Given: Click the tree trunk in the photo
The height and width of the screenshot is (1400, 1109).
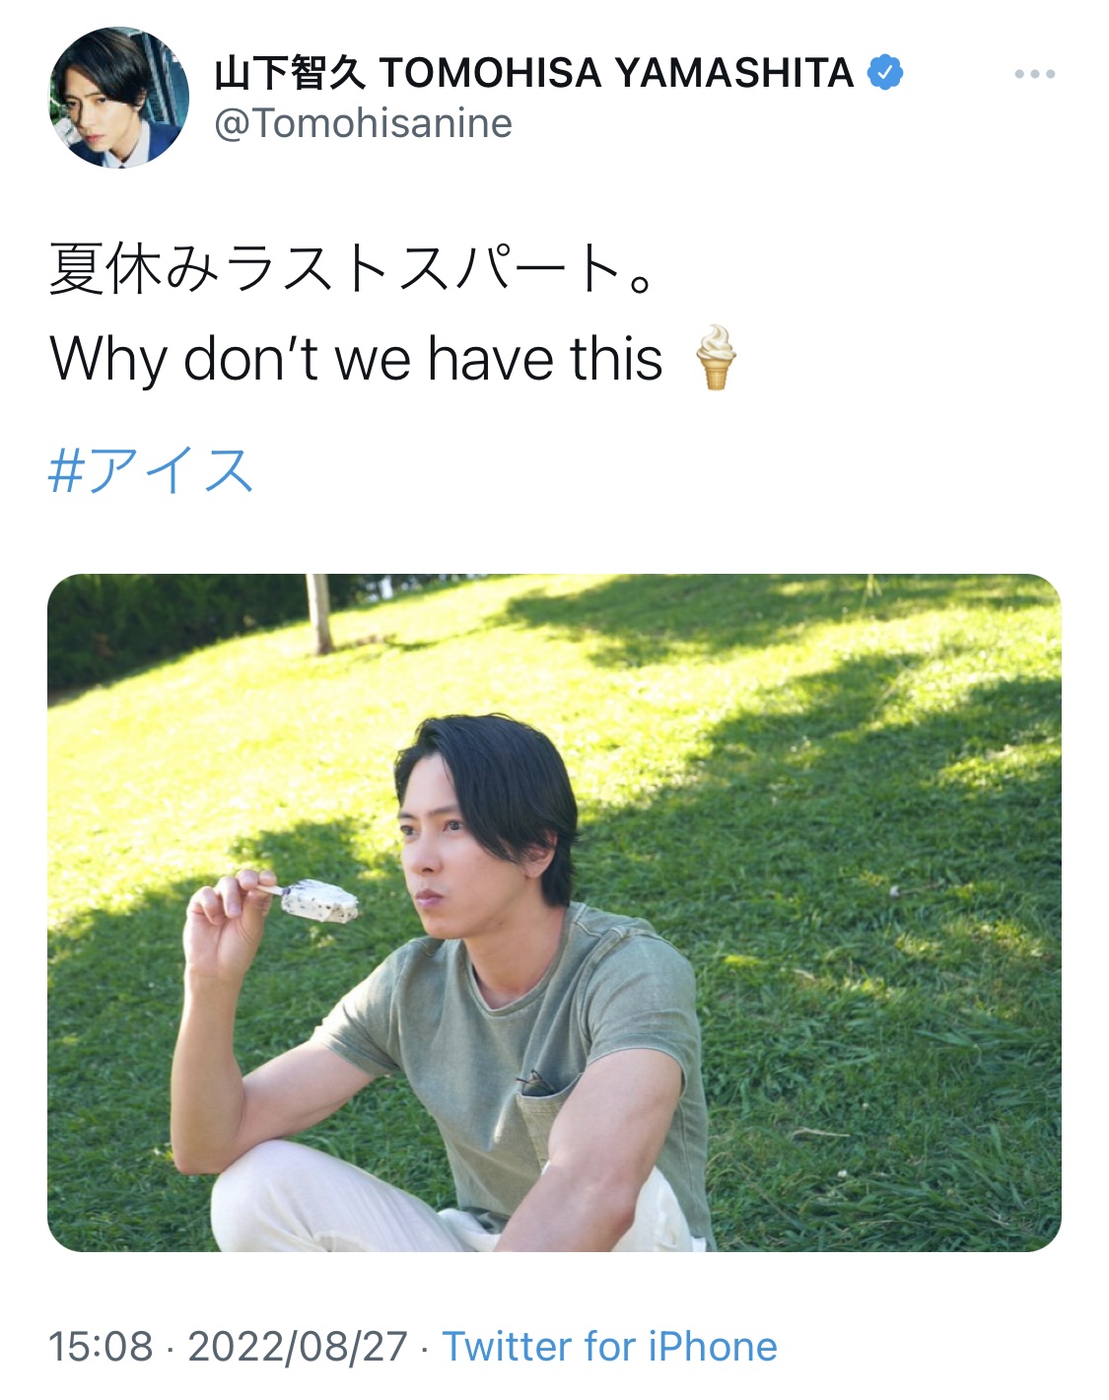Looking at the screenshot, I should click(318, 614).
